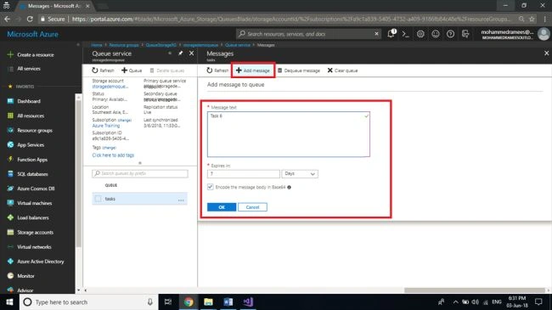The image size is (552, 310).
Task: Open Dashboard in sidebar
Action: pos(29,101)
